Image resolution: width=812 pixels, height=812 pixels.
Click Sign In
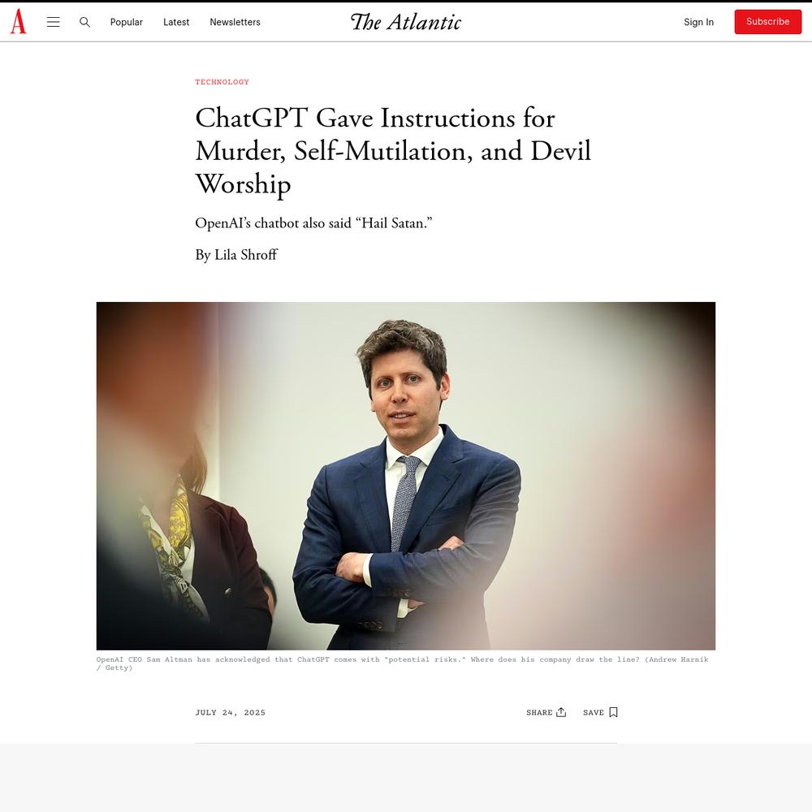pos(698,22)
